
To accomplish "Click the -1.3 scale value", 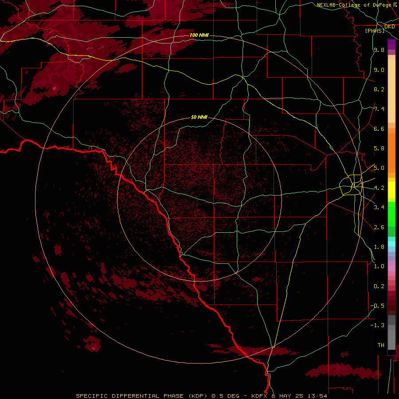I will coord(377,325).
